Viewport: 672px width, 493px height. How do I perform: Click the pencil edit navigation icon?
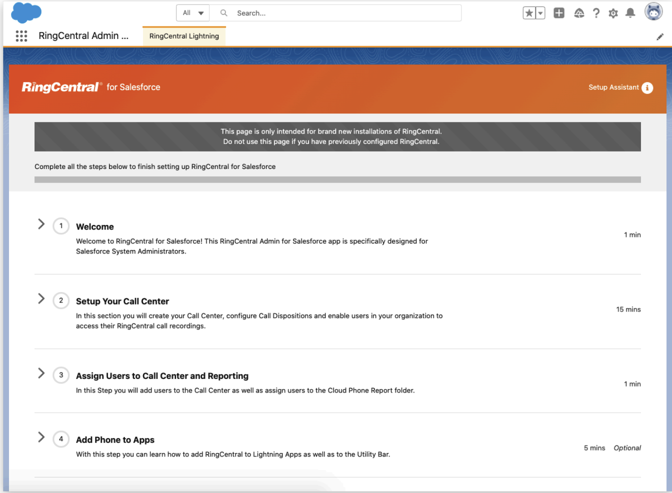click(x=660, y=36)
